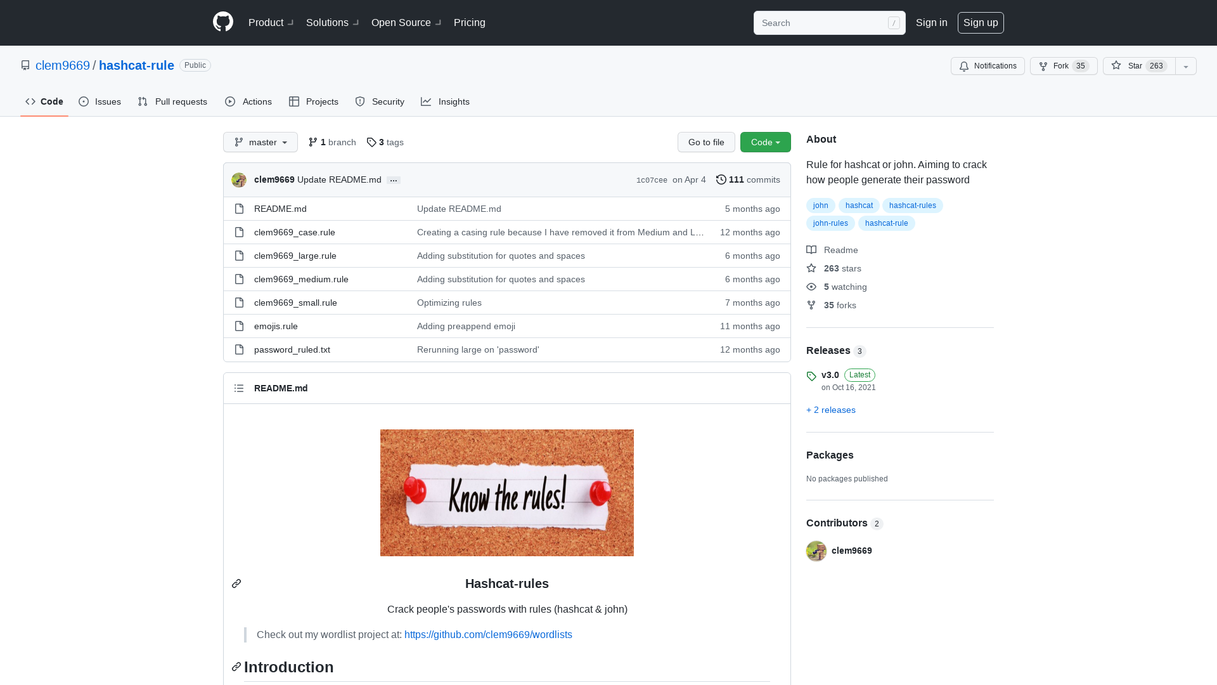Open the Projects tab

pos(314,101)
